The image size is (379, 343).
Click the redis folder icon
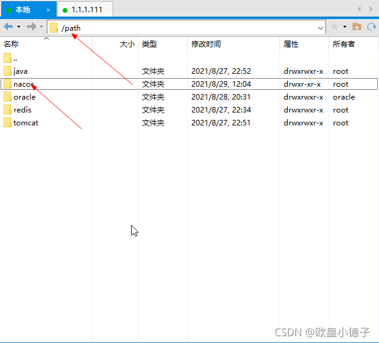click(7, 110)
